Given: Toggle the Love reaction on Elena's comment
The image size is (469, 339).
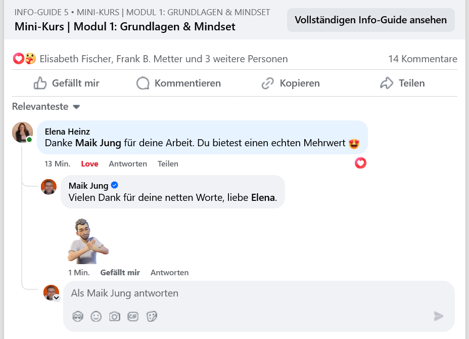Looking at the screenshot, I should 89,164.
